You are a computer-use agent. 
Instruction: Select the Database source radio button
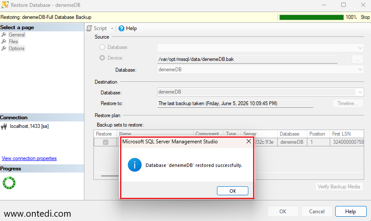click(x=102, y=47)
